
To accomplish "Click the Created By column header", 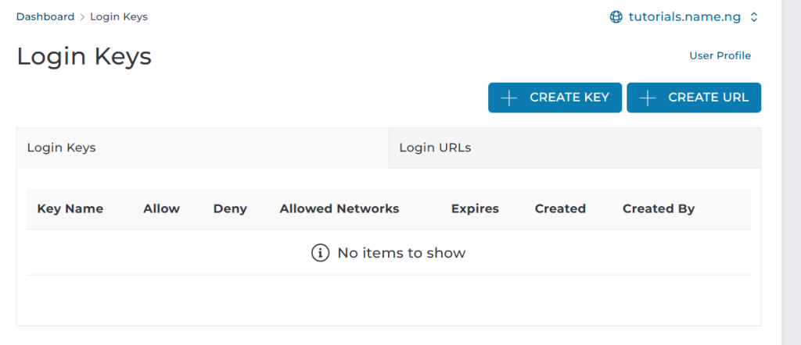I will point(659,208).
